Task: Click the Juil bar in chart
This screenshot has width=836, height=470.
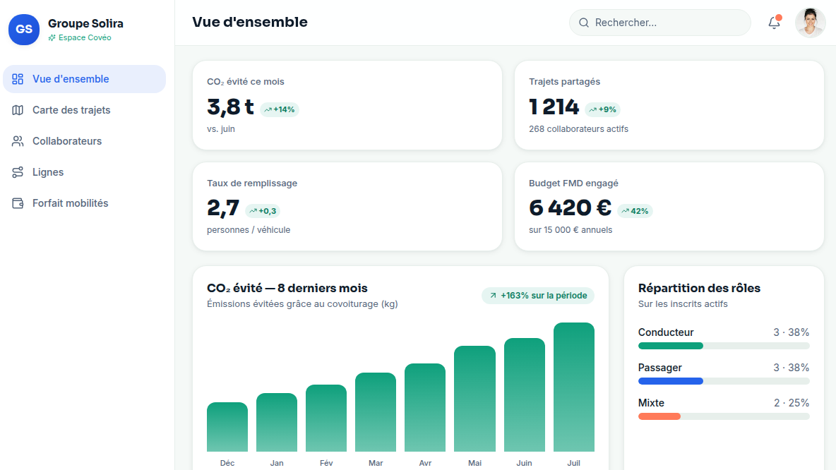Action: tap(573, 387)
